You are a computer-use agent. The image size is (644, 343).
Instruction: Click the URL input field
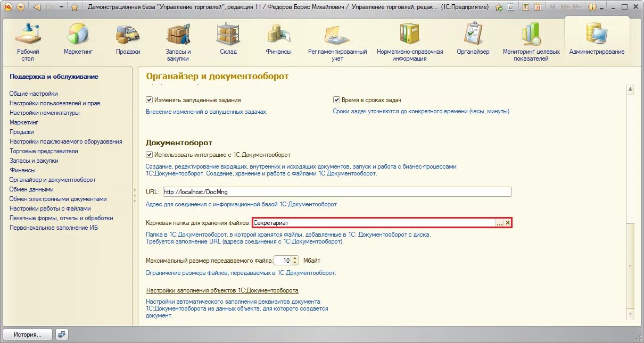click(x=336, y=192)
